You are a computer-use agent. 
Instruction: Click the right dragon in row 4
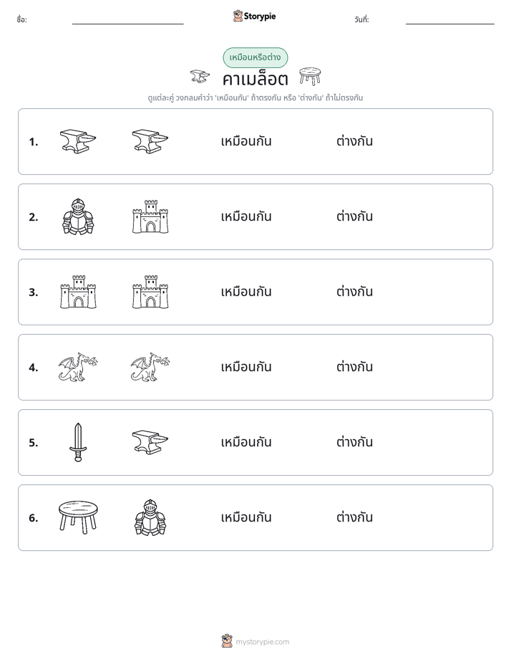point(150,368)
